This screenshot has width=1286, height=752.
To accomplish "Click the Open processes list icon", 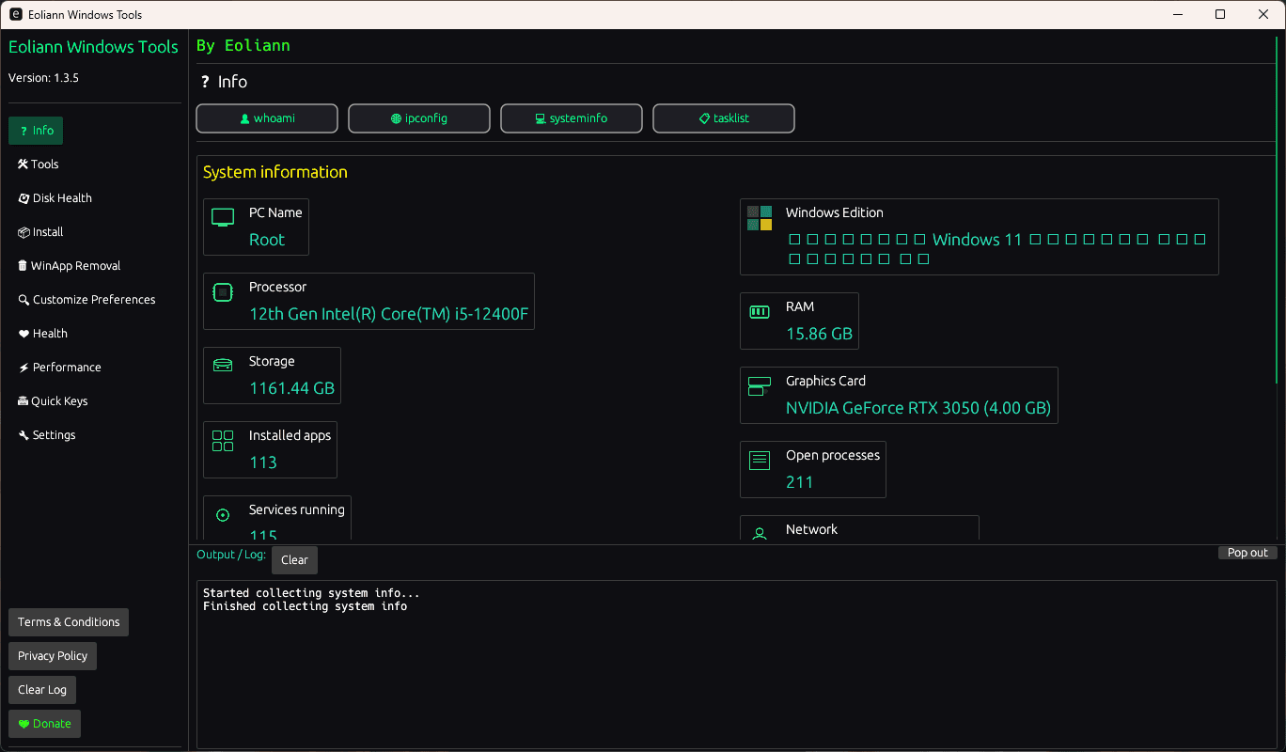I will [760, 461].
